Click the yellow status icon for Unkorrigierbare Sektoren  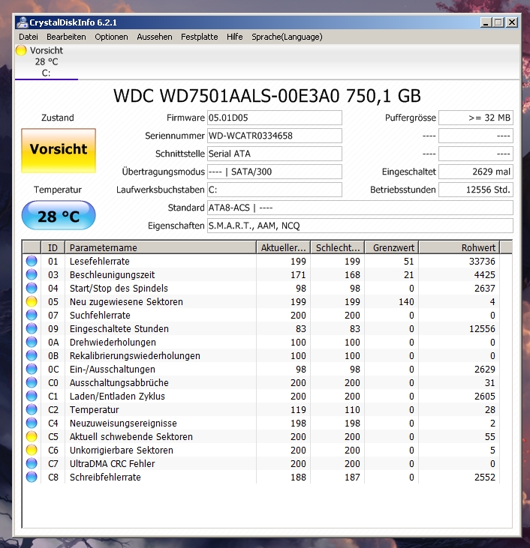point(32,450)
